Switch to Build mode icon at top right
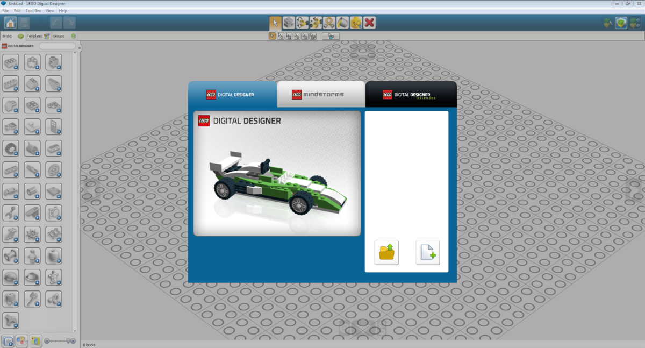The height and width of the screenshot is (348, 645). pyautogui.click(x=608, y=23)
